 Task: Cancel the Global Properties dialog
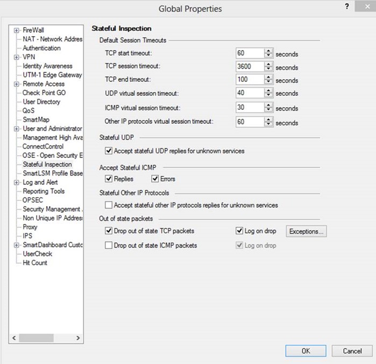pos(352,351)
